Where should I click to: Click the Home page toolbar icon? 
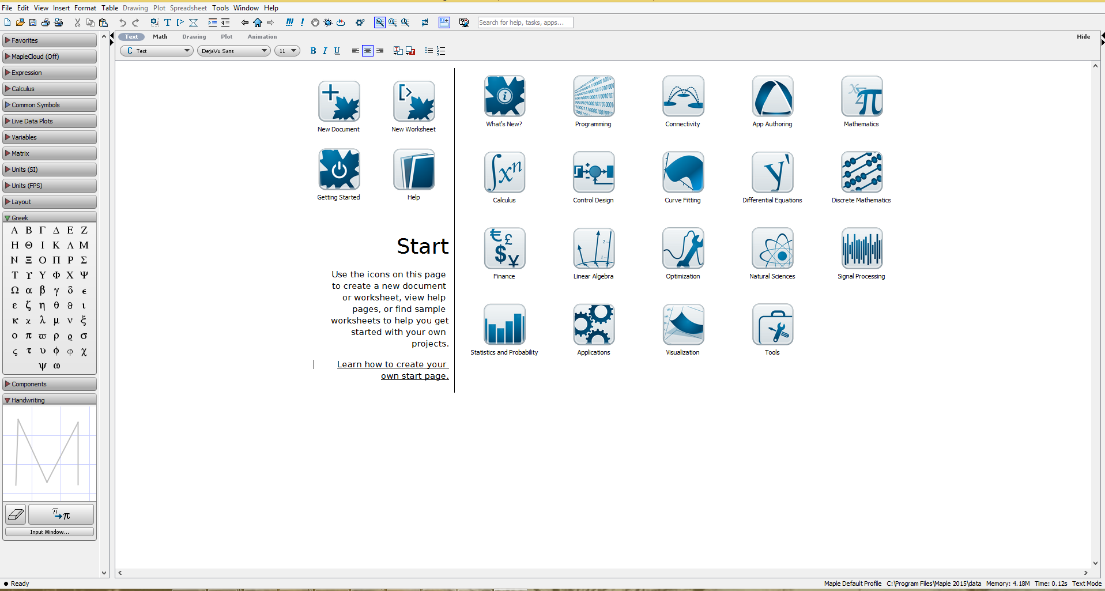click(x=258, y=22)
